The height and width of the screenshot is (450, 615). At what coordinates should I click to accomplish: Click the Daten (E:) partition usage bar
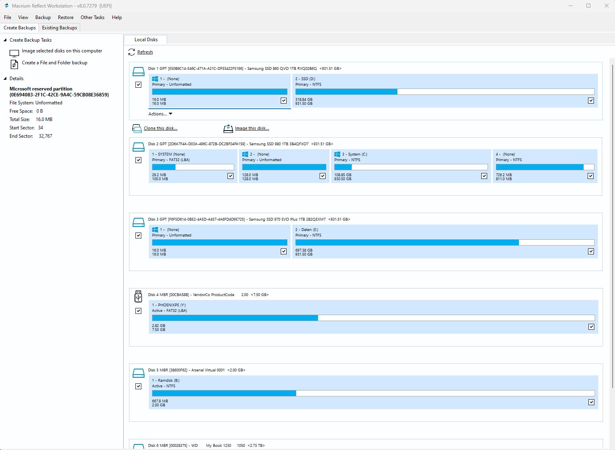pos(445,242)
